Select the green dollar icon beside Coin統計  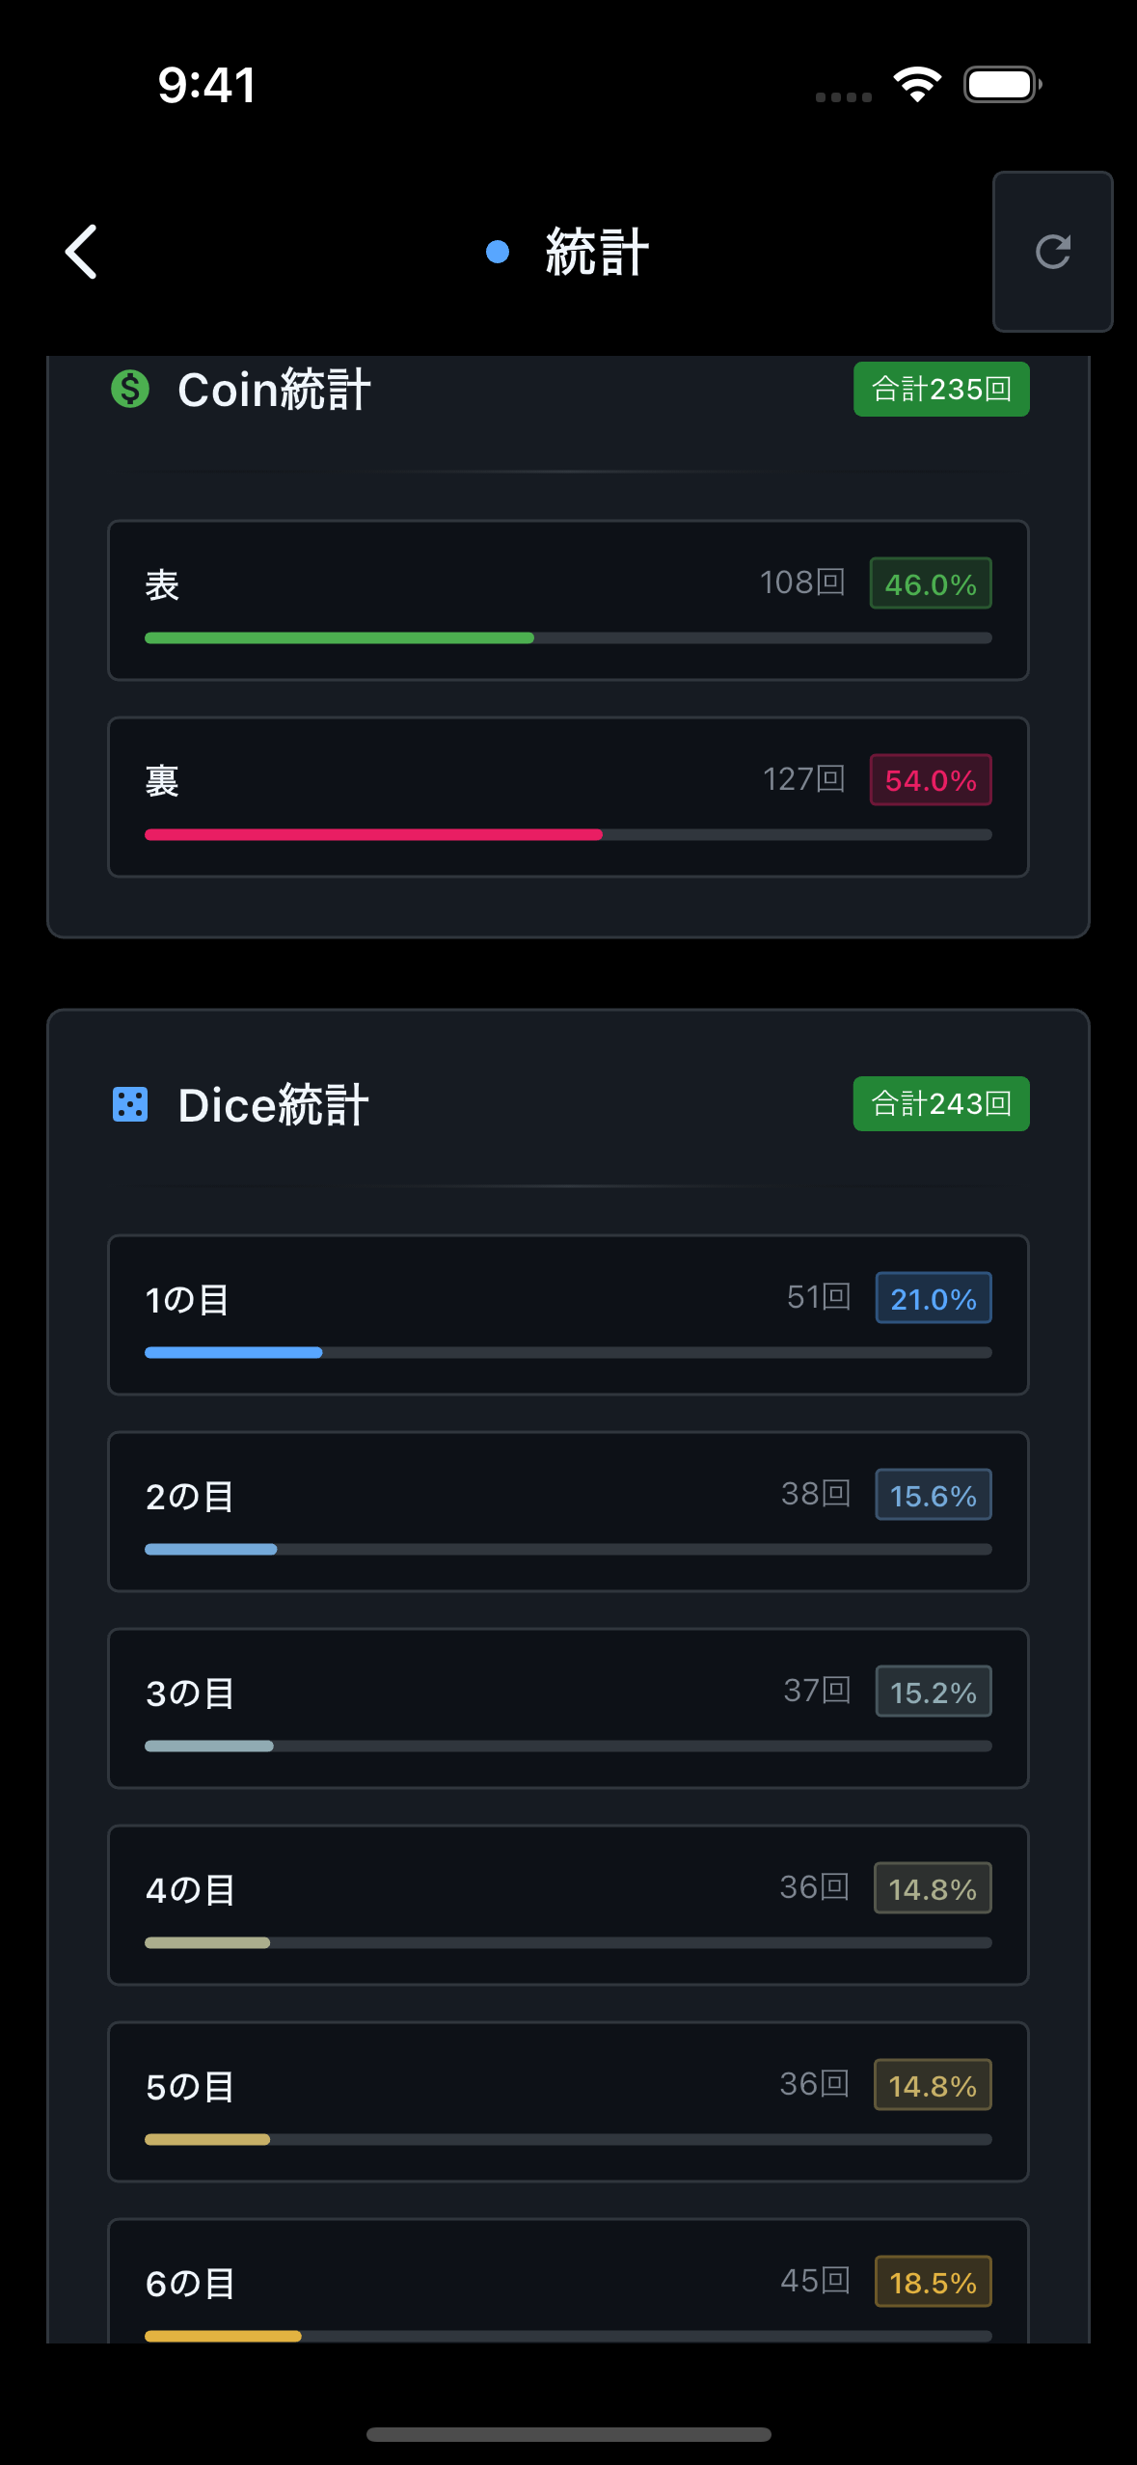tap(130, 390)
